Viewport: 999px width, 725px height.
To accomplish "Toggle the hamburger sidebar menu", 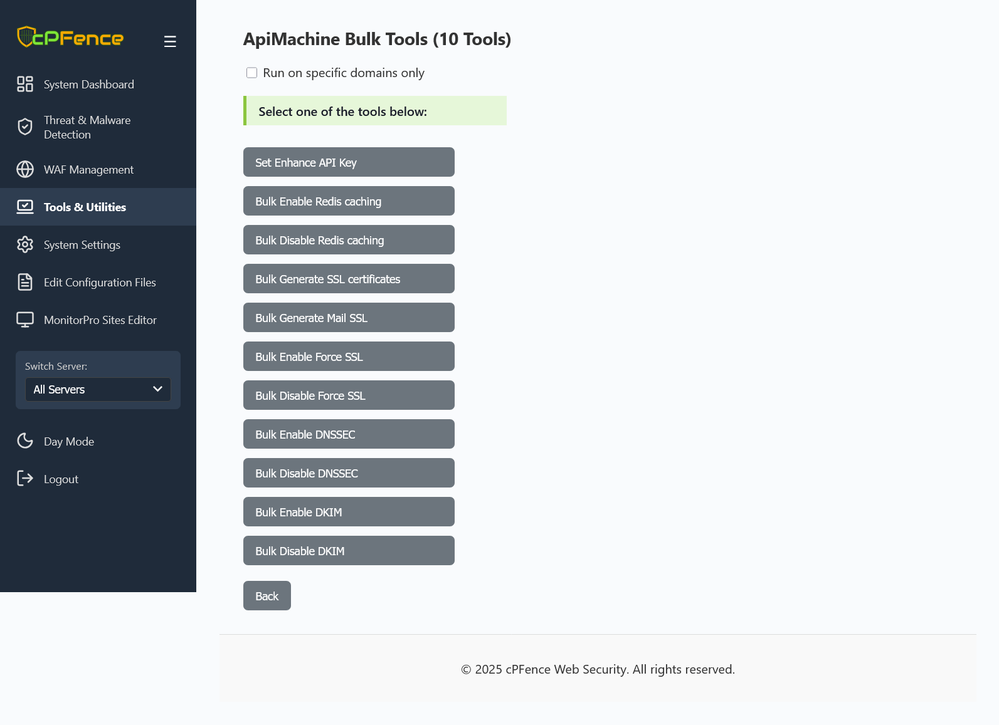I will click(170, 41).
